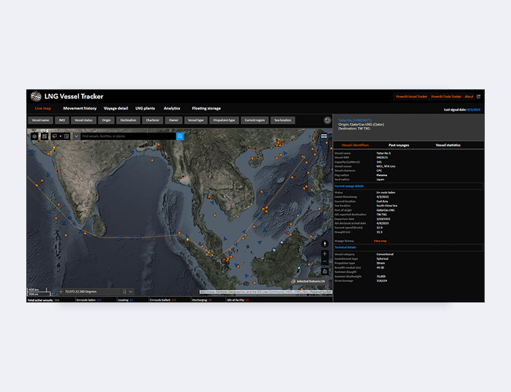Switch to the LNG plants tab
Viewport: 511px width, 392px height.
145,108
